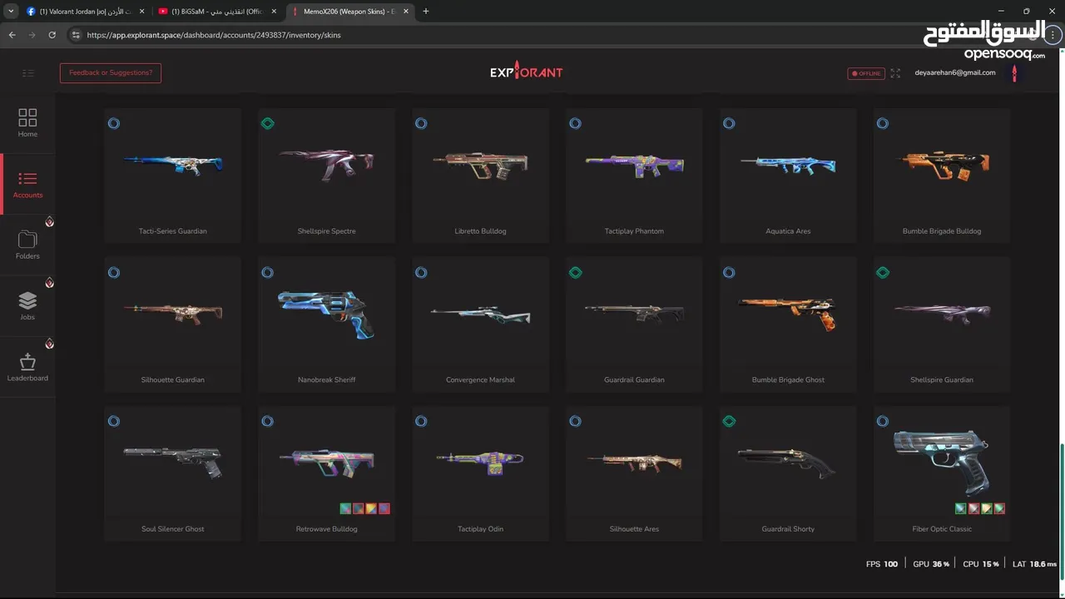Viewport: 1065px width, 599px height.
Task: Select the Shellspire Guardian skin card
Action: click(942, 324)
